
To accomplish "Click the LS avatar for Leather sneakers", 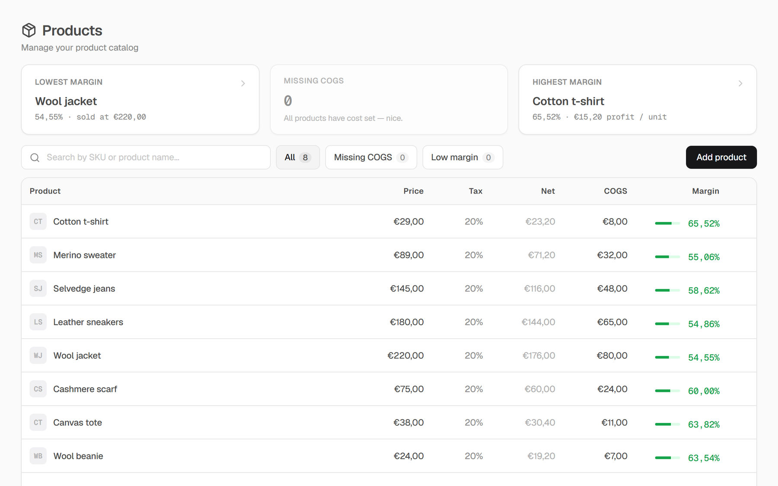I will click(x=38, y=322).
